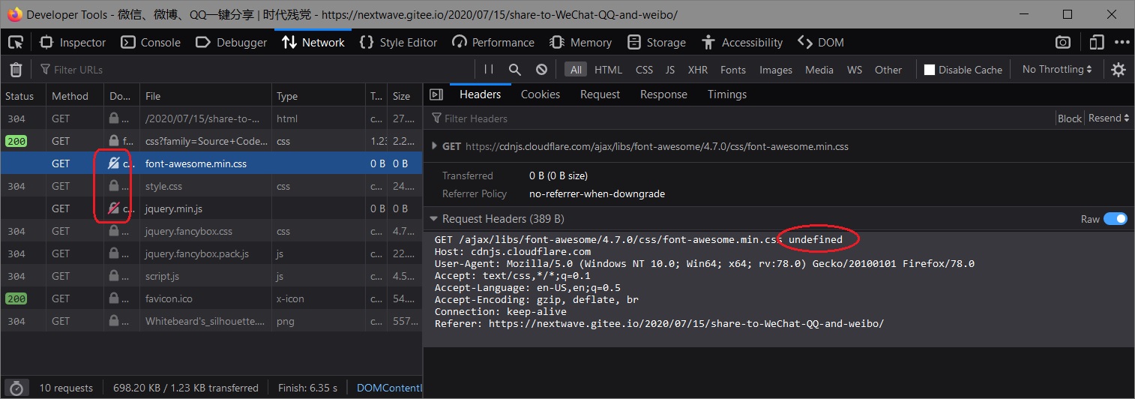Select the css?family=Source+Code request row
The height and width of the screenshot is (399, 1135).
tap(211, 141)
